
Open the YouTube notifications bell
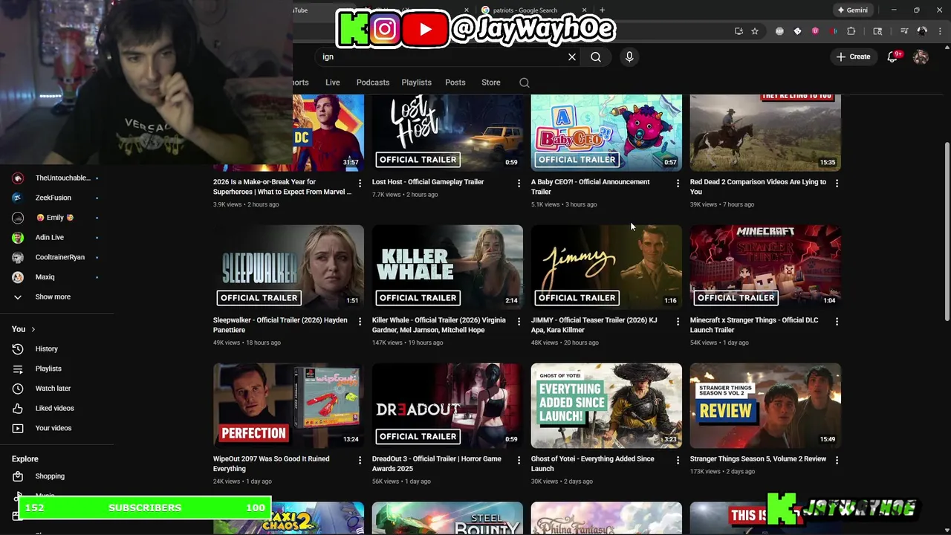893,56
